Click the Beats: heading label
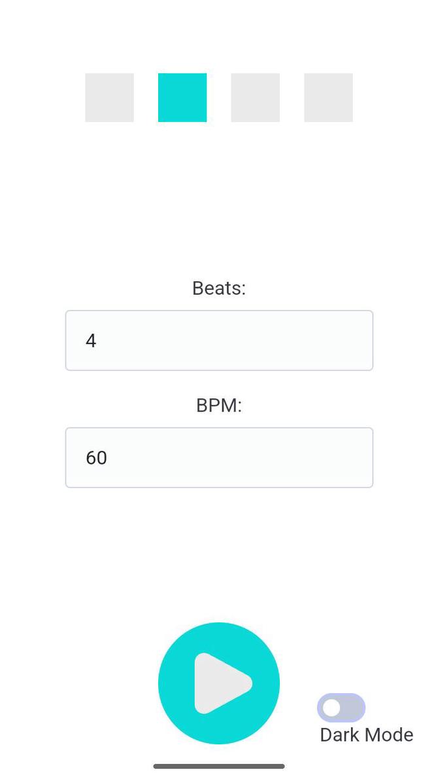This screenshot has height=781, width=438. (x=219, y=288)
